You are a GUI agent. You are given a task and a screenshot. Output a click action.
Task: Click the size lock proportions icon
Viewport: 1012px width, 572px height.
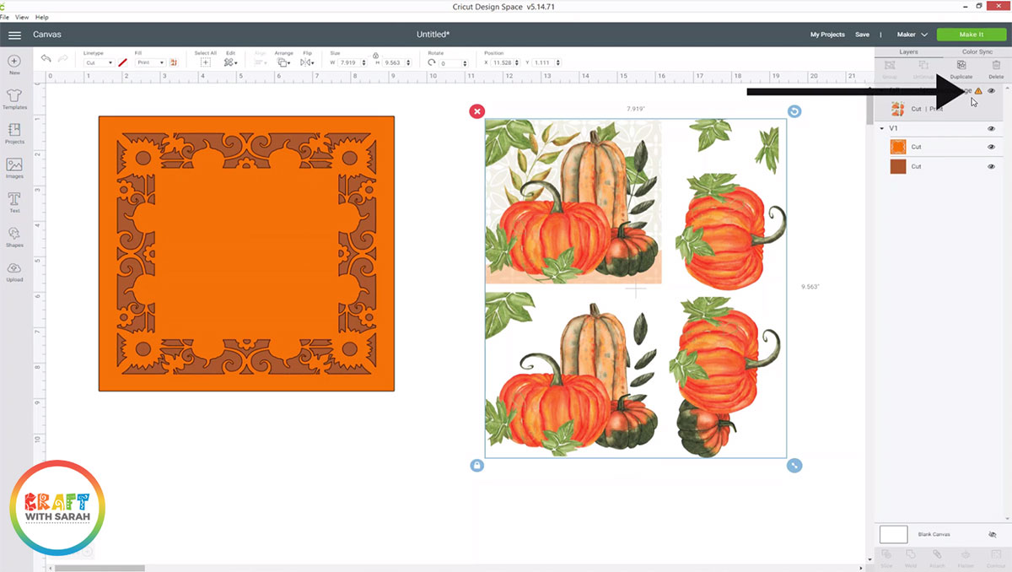[375, 56]
